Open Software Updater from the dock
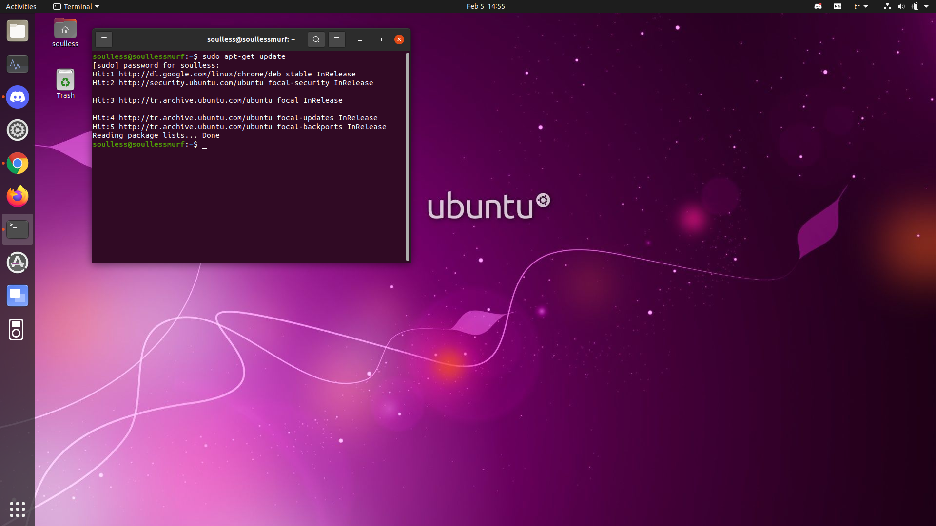This screenshot has height=526, width=936. (18, 263)
